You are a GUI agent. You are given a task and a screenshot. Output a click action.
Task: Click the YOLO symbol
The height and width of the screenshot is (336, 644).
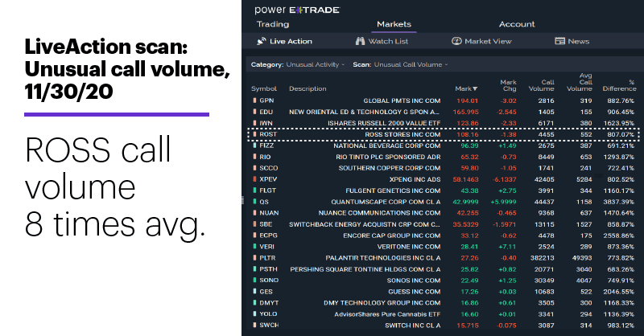(x=268, y=313)
